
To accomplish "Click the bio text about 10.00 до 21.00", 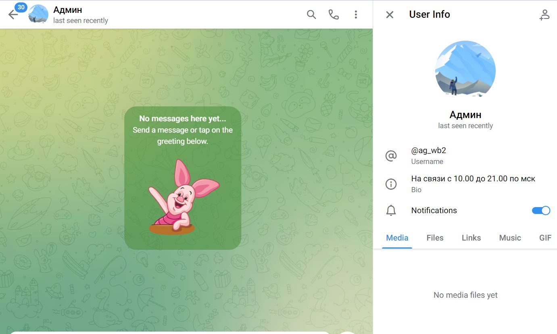I will tap(473, 178).
